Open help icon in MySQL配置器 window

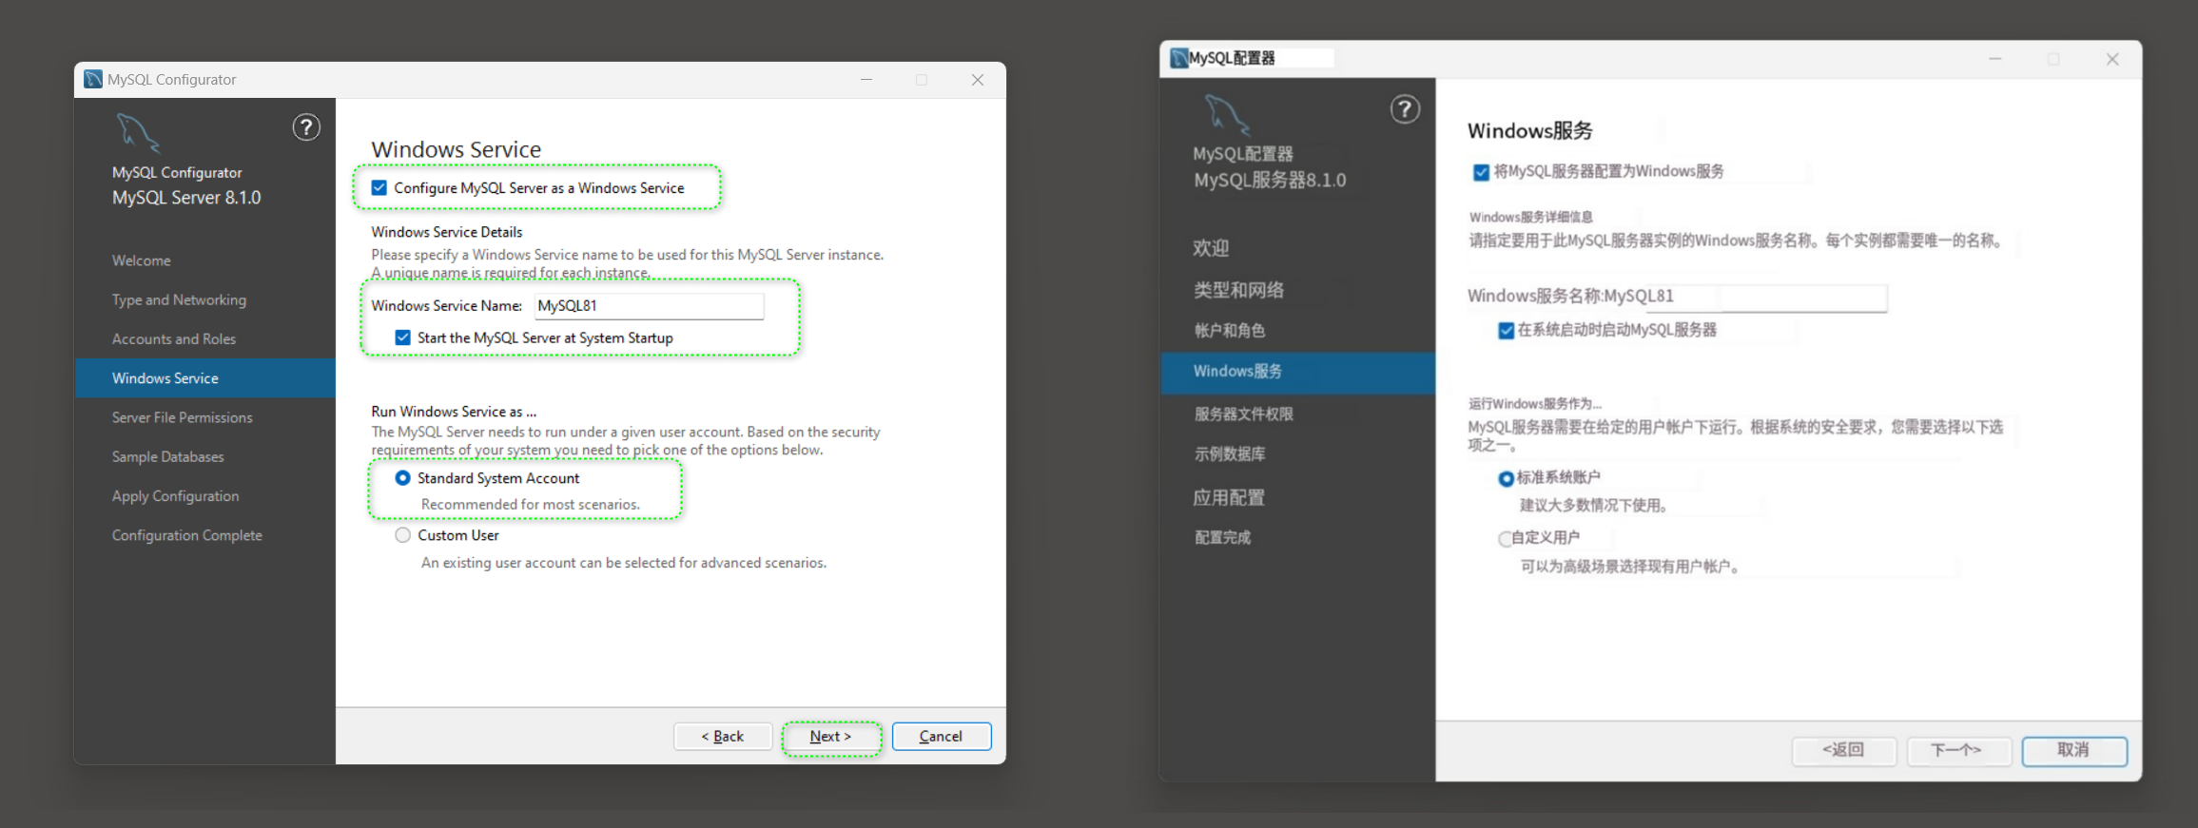pyautogui.click(x=1405, y=109)
